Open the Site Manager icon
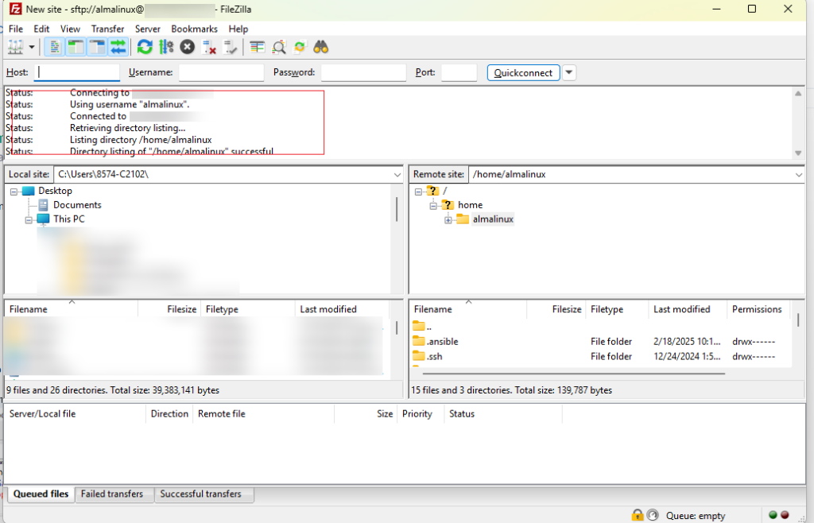The width and height of the screenshot is (814, 523). click(15, 47)
